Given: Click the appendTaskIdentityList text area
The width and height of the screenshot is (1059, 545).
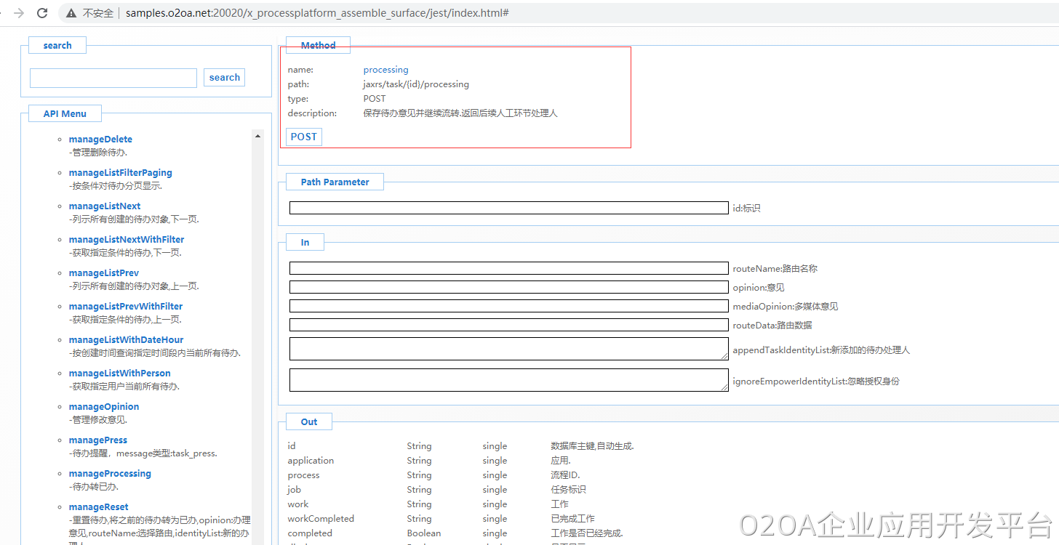Looking at the screenshot, I should (508, 349).
